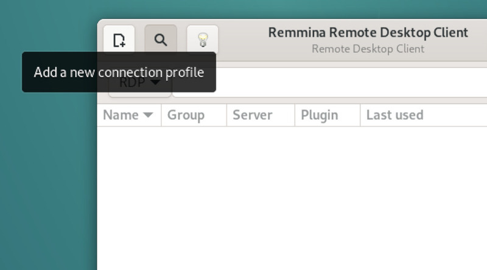Click the divider between Name and Group headers
This screenshot has width=487, height=270.
161,115
